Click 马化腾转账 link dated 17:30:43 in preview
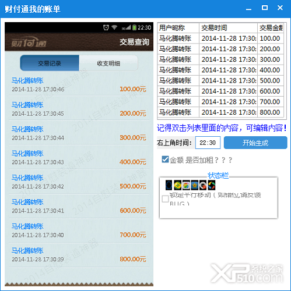Image resolution: width=291 pixels, height=291 pixels. [27, 154]
